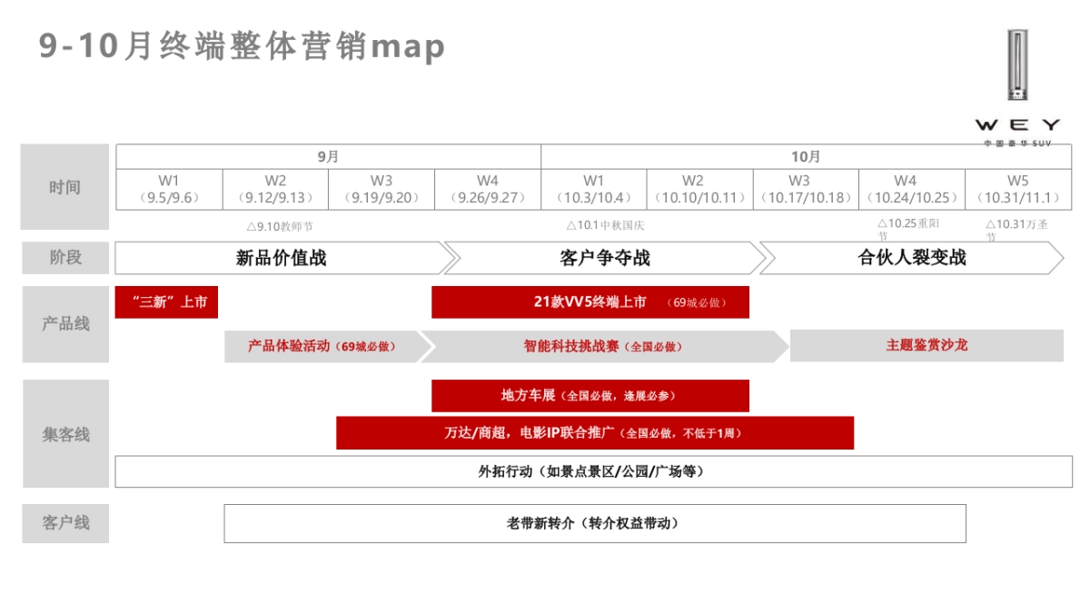Select the 地方车展 red banner
The image size is (1090, 613).
pyautogui.click(x=590, y=395)
